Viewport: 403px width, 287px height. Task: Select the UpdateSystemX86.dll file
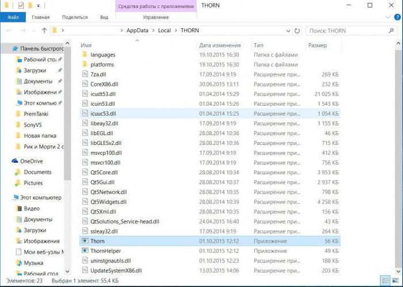click(210, 270)
